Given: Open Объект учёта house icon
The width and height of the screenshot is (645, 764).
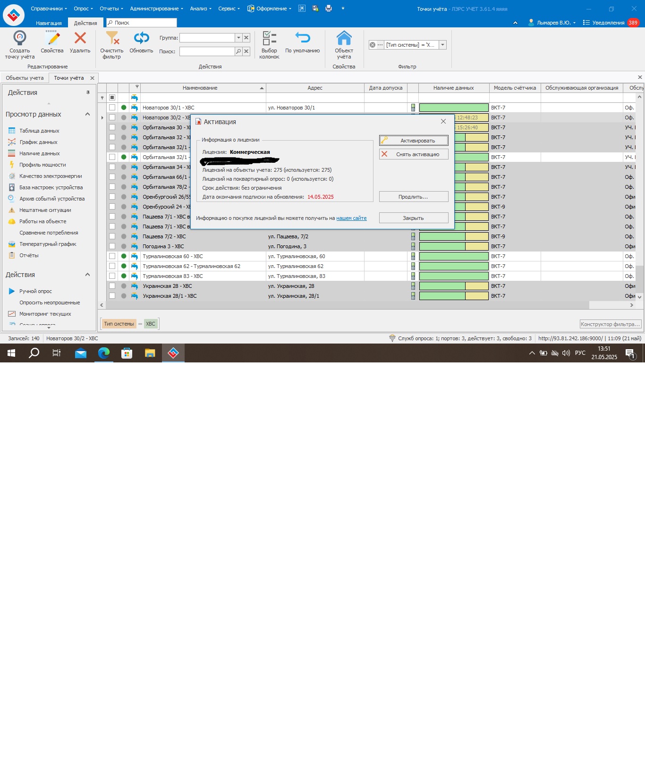Looking at the screenshot, I should 344,39.
